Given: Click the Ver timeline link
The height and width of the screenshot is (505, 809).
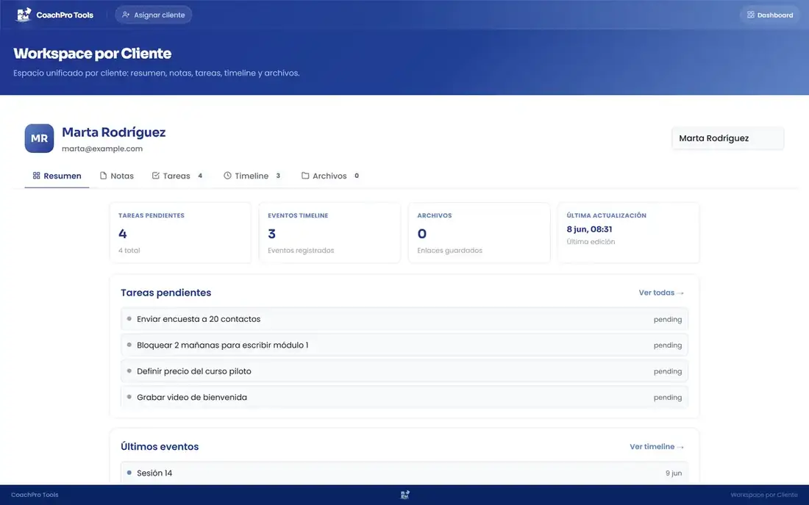Looking at the screenshot, I should tap(656, 447).
